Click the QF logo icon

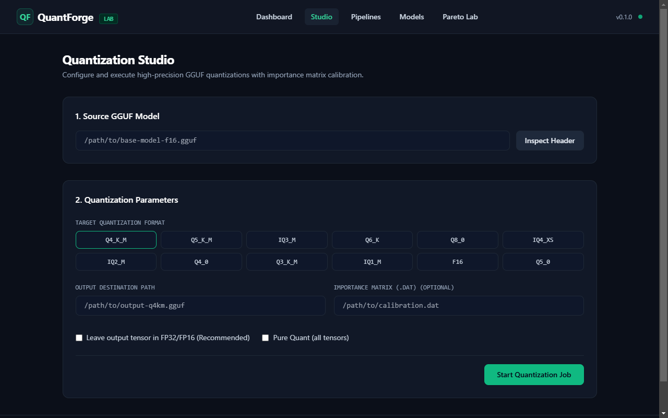(25, 17)
